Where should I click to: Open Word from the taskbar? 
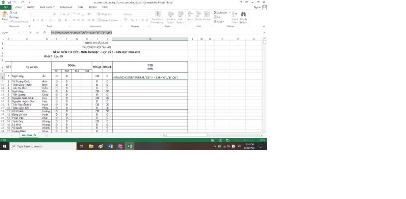(x=110, y=146)
